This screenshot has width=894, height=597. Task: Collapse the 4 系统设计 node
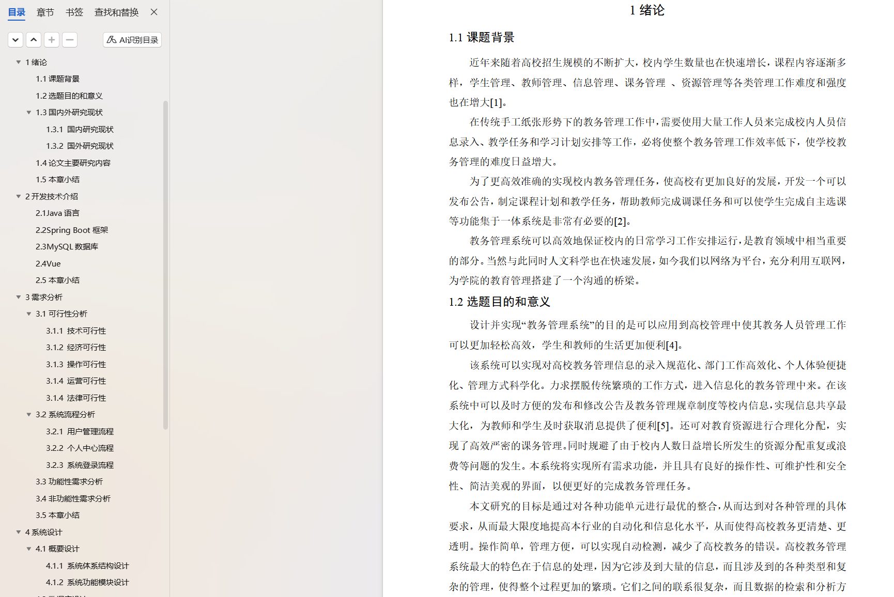[x=19, y=532]
